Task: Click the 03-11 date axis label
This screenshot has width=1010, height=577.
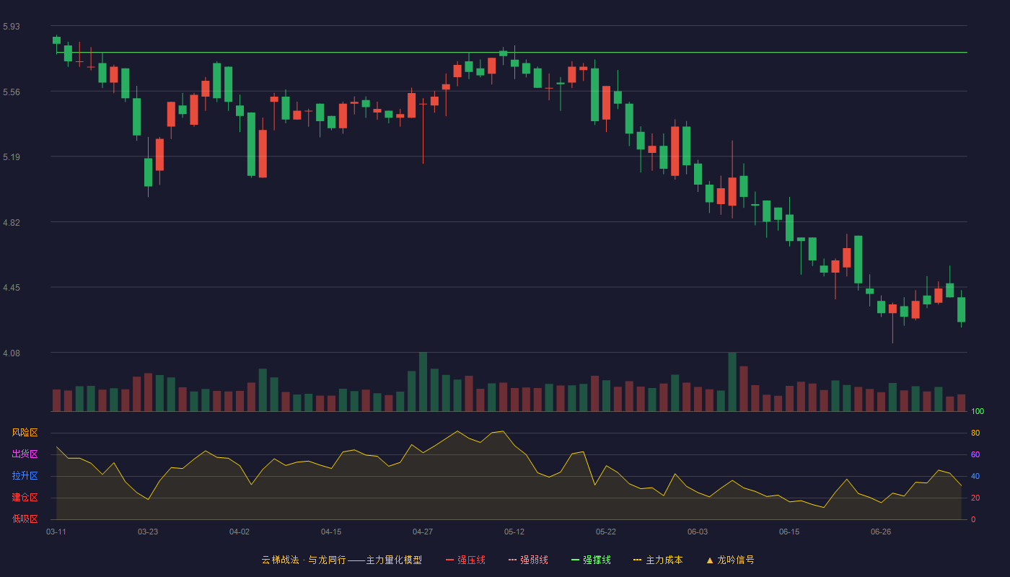Action: tap(56, 532)
